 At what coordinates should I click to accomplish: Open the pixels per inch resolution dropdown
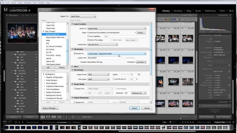coord(139,93)
